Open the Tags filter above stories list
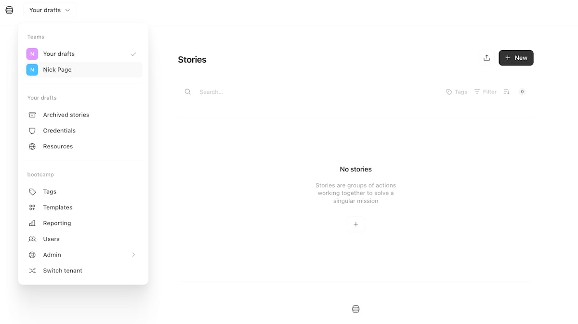The image size is (578, 324). pos(457,92)
